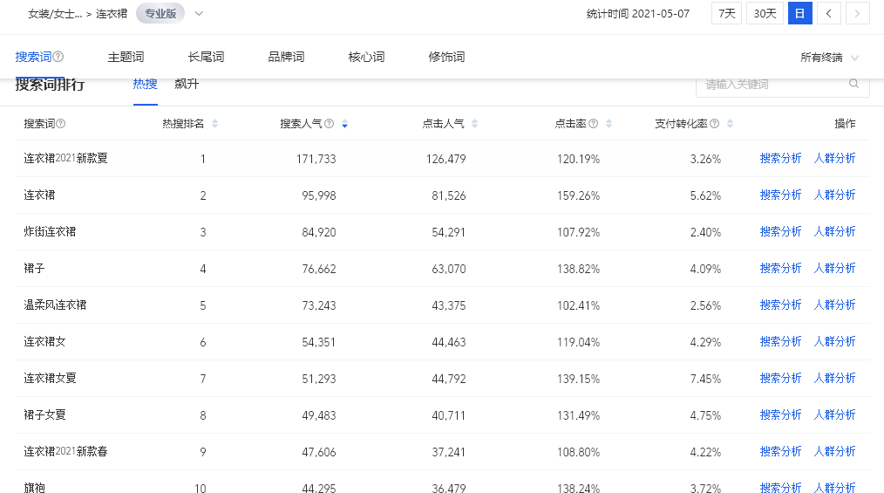Click the magnifier search icon
Image resolution: width=884 pixels, height=493 pixels.
pyautogui.click(x=854, y=84)
